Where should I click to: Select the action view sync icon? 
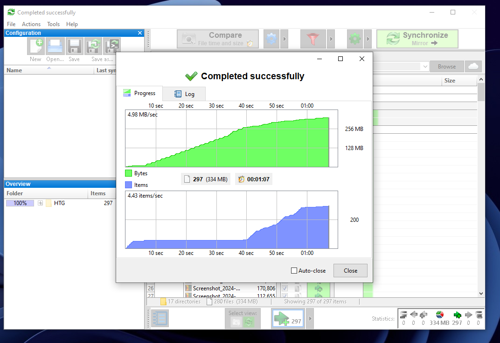[249, 322]
